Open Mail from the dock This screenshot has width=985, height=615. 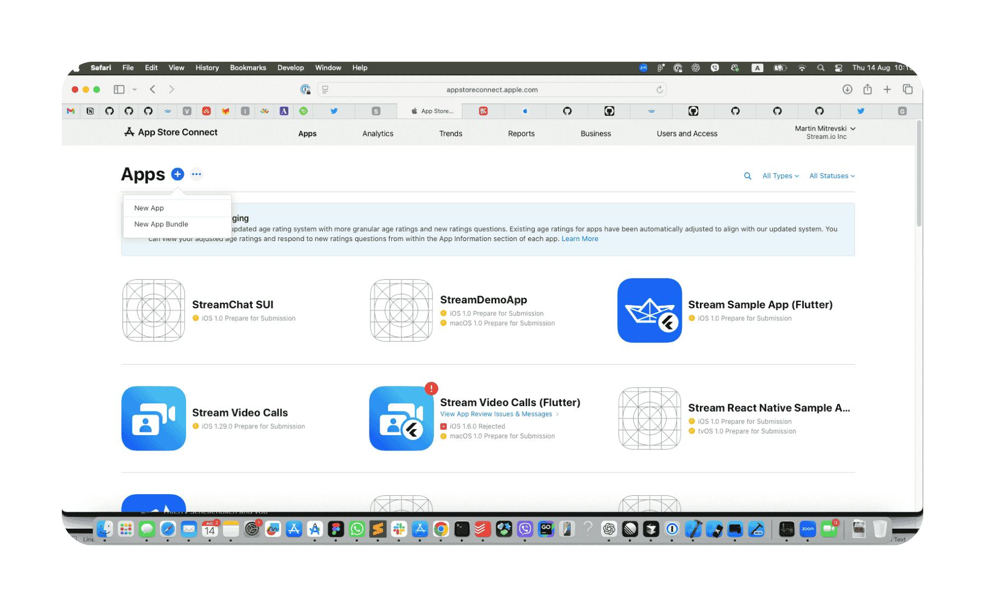click(x=189, y=529)
